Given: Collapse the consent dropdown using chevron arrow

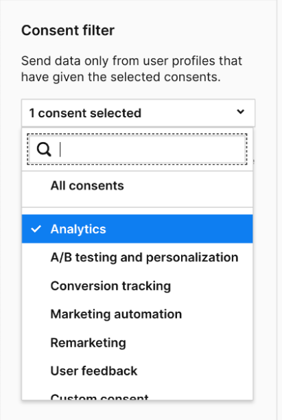Looking at the screenshot, I should coord(241,112).
